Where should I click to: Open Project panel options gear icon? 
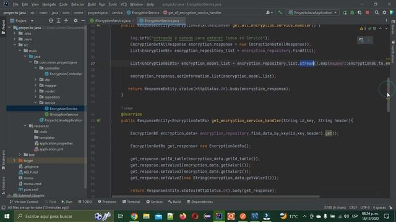75,20
